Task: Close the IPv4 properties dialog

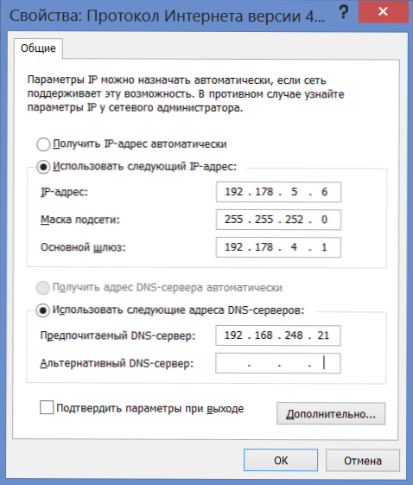Action: 384,11
